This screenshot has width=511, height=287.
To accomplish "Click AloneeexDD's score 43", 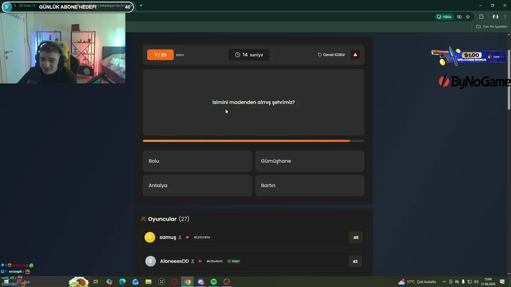I will pos(355,261).
